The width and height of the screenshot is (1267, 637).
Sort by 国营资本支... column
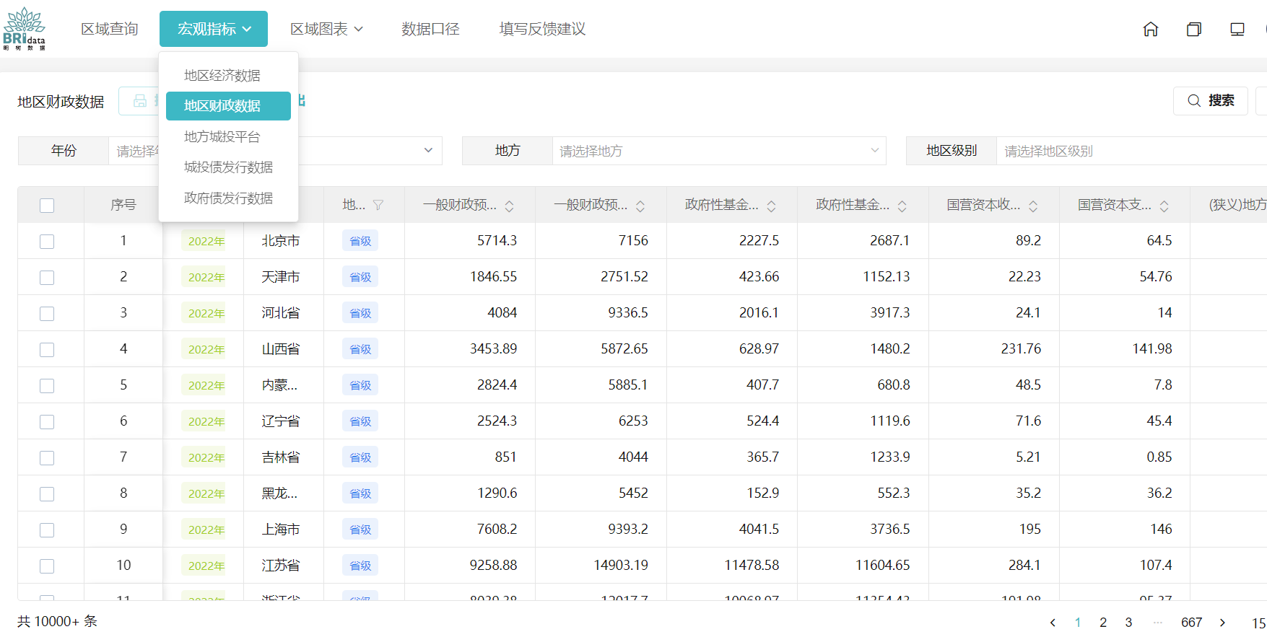click(x=1164, y=206)
